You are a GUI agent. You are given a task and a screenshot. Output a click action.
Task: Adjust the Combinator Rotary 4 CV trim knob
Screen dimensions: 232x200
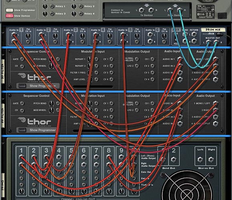point(74,14)
